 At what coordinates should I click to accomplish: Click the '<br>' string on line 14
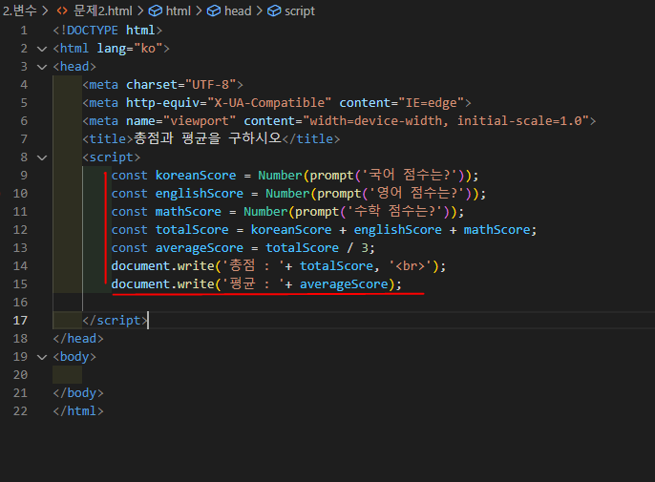click(x=410, y=266)
